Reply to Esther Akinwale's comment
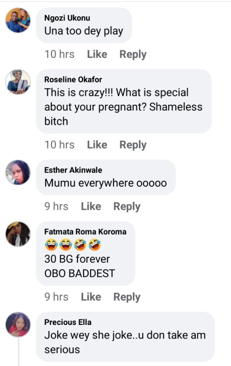The height and width of the screenshot is (366, 231). [x=127, y=207]
